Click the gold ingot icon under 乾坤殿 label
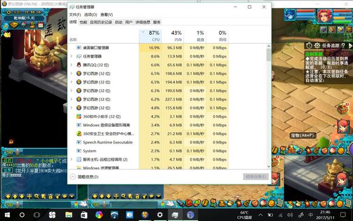353x221 pixels. [14, 24]
